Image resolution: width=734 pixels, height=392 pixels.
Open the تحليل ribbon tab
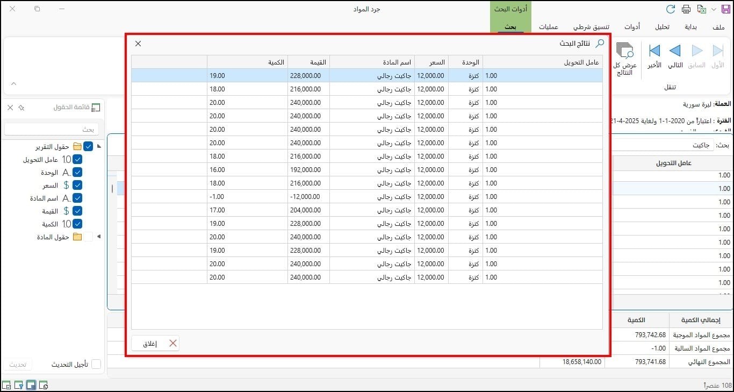coord(662,27)
